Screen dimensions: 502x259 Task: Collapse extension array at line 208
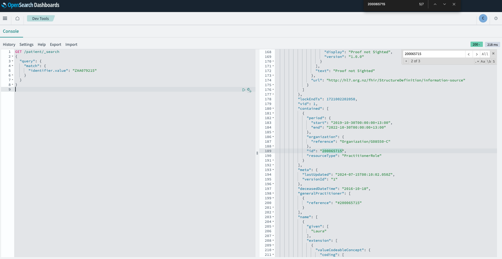click(x=273, y=241)
